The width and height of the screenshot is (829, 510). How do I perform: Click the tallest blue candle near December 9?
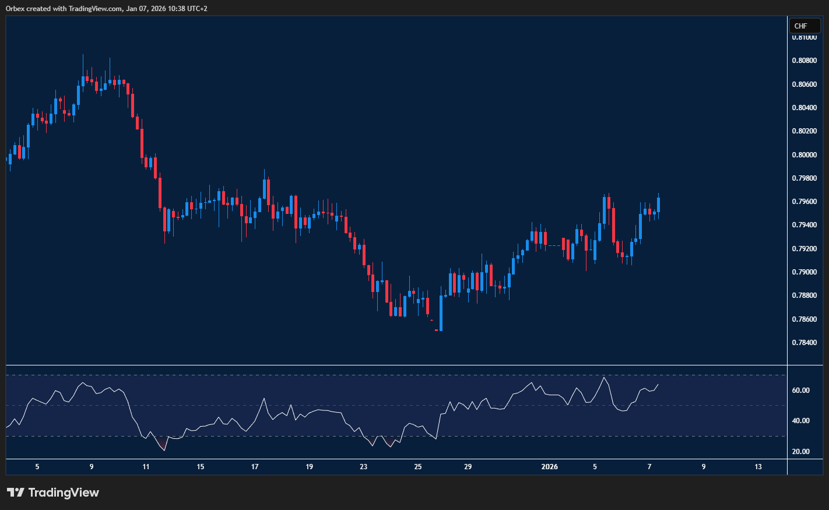(82, 82)
